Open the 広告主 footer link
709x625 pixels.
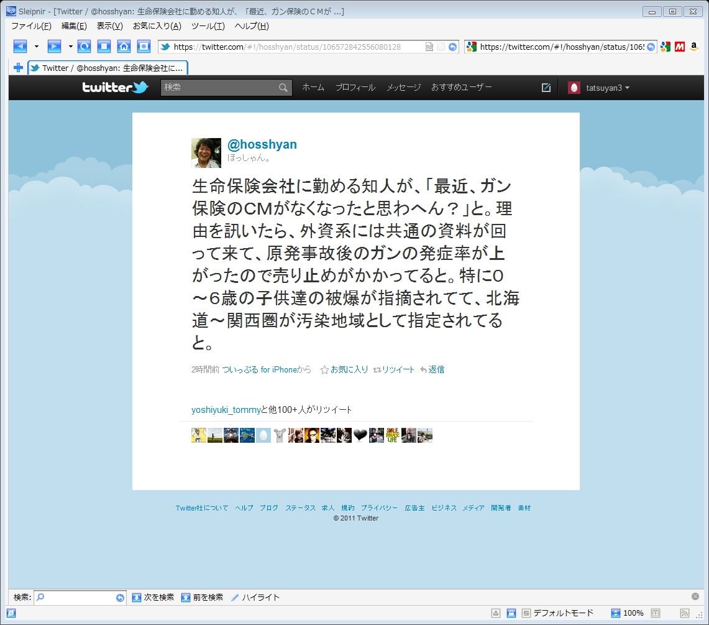coord(414,508)
